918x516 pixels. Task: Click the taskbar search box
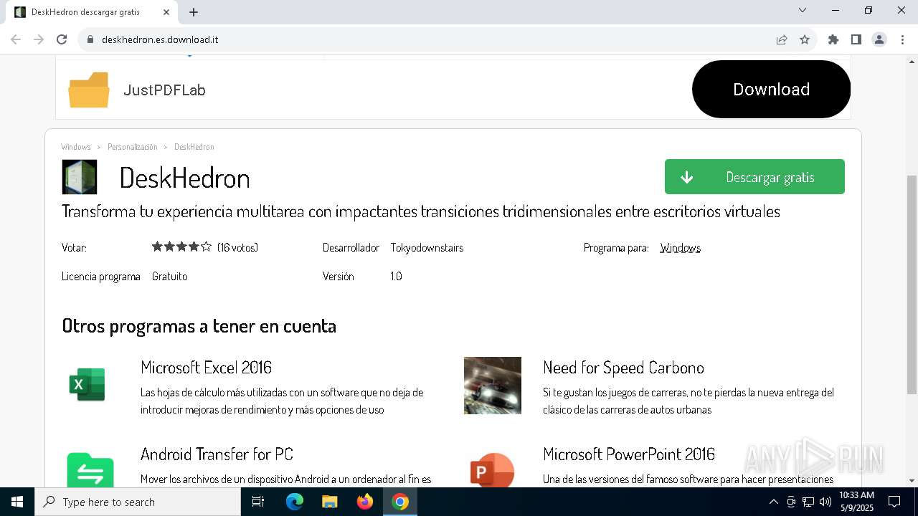pos(138,502)
